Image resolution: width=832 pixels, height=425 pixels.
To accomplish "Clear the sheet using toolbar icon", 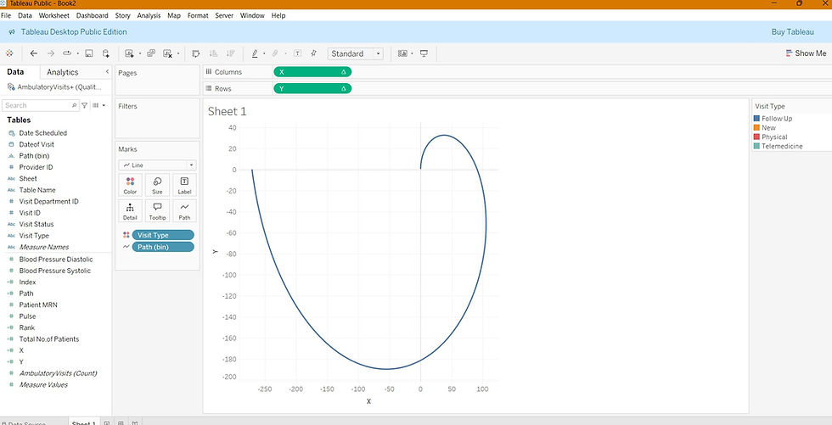I will pos(168,53).
